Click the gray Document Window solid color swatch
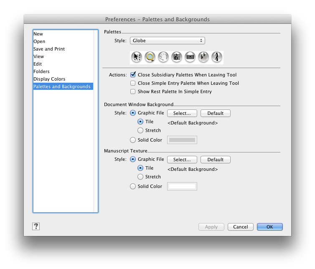The width and height of the screenshot is (315, 269). (182, 140)
